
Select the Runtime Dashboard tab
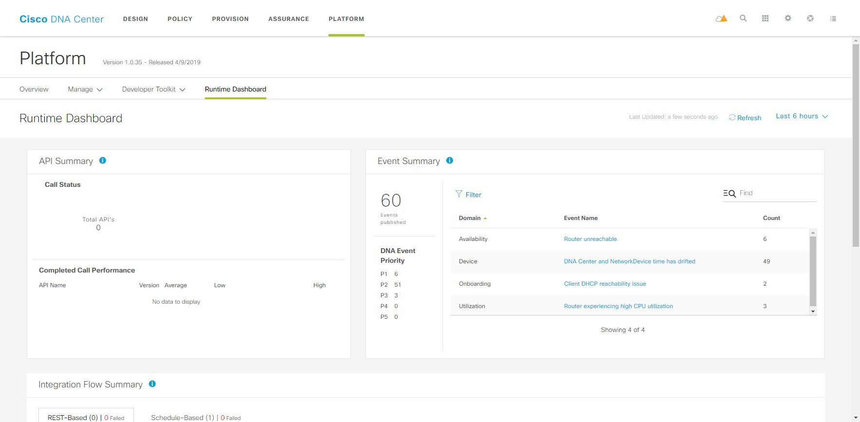tap(236, 89)
